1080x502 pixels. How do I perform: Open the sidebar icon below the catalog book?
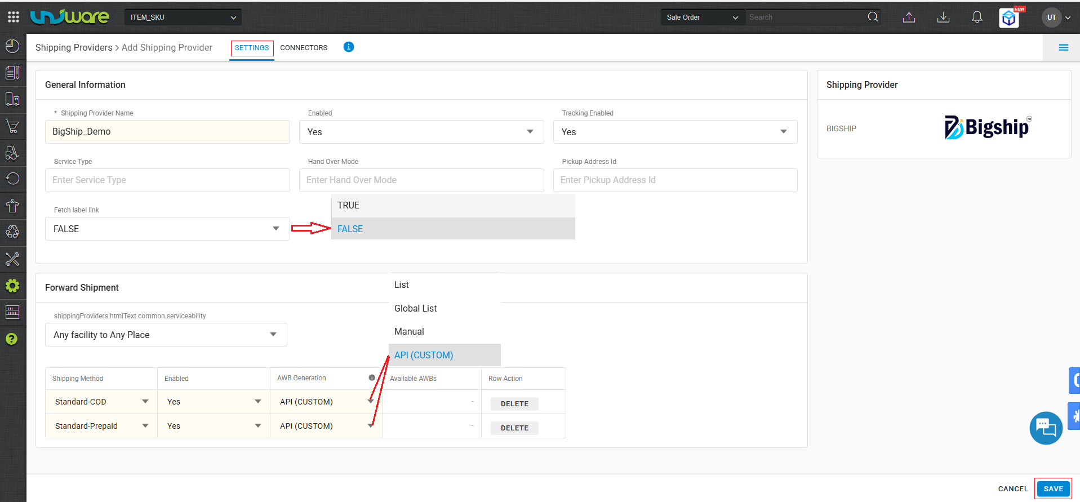click(x=12, y=100)
